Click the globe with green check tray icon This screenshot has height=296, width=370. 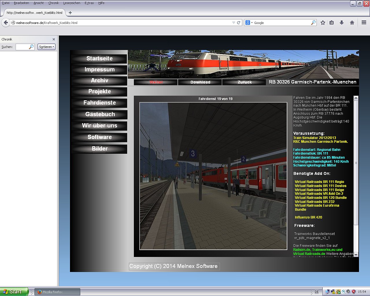click(338, 292)
